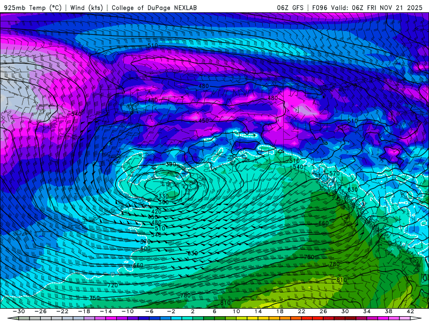
Task: Select the 420 height contour label
Action: click(x=156, y=211)
